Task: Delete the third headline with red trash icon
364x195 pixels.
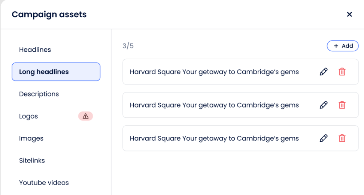Action: (342, 138)
